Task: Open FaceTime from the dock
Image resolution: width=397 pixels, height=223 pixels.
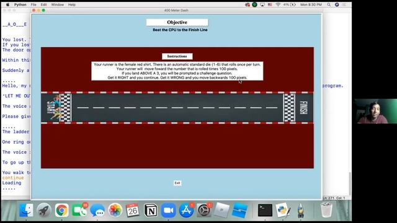Action: [79, 210]
